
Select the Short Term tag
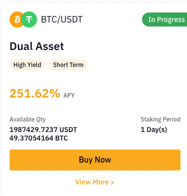tap(68, 65)
